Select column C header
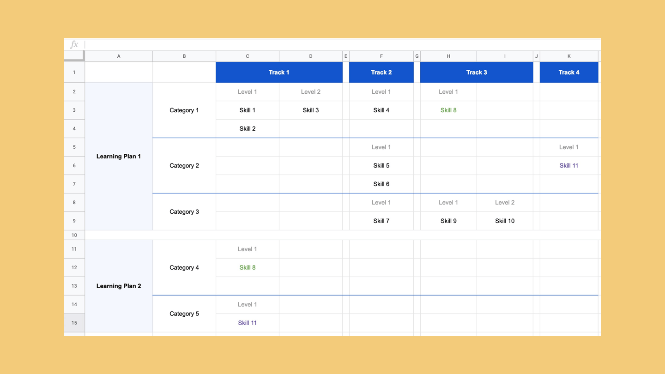Viewport: 665px width, 374px height. pyautogui.click(x=248, y=56)
